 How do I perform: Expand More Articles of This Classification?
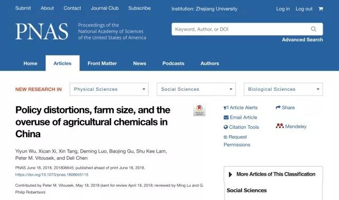tap(273, 174)
